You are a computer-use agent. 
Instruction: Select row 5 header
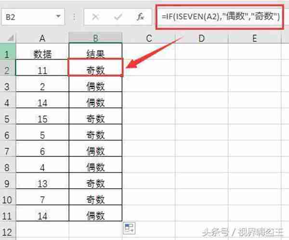[x=8, y=116]
